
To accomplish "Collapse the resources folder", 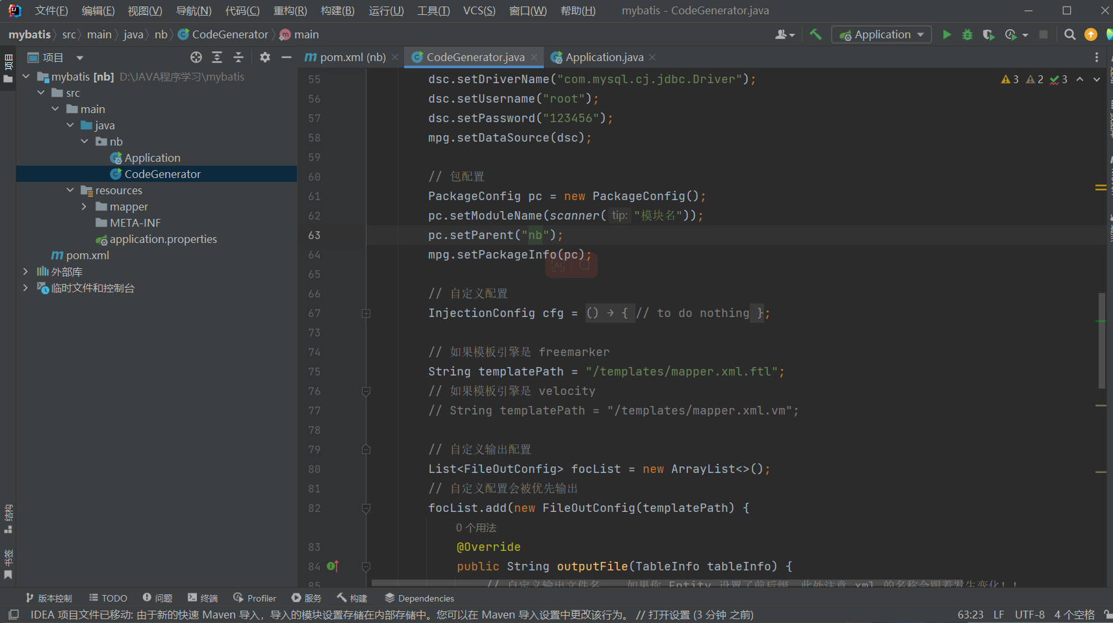I will [70, 190].
